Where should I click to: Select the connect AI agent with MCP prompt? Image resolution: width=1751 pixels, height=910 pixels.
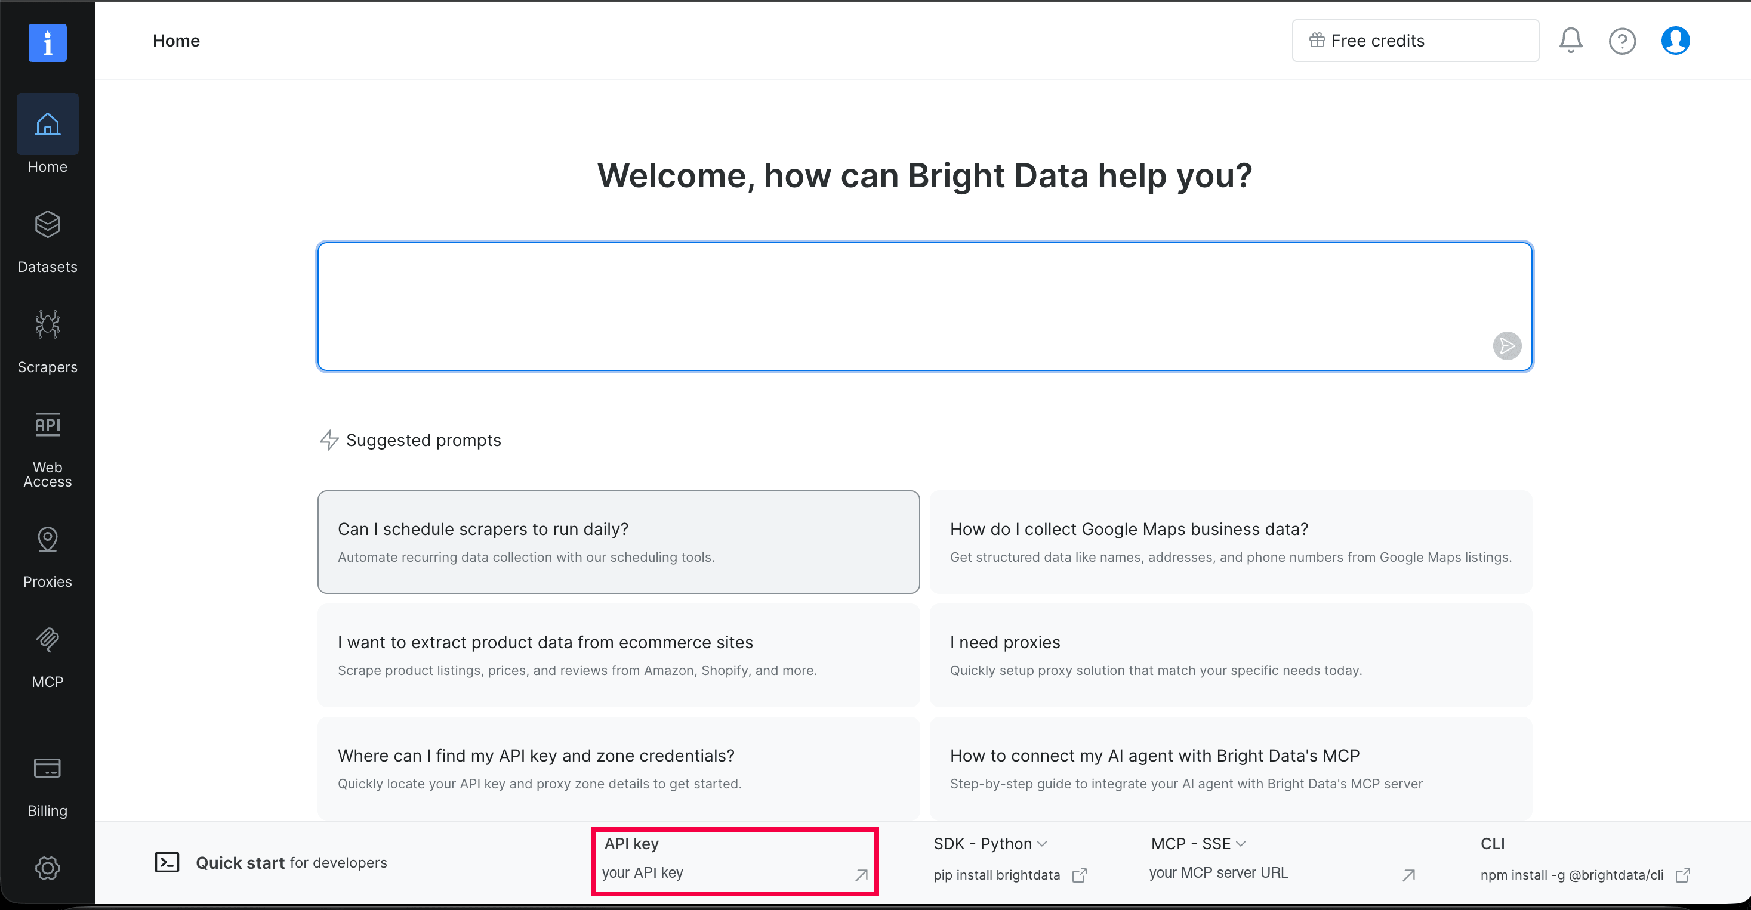click(1231, 769)
